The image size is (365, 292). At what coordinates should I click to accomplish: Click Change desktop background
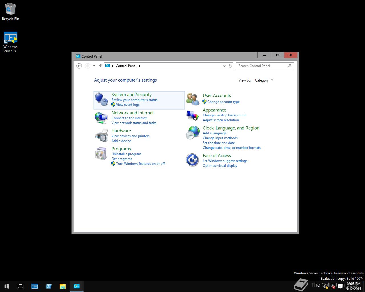(224, 115)
